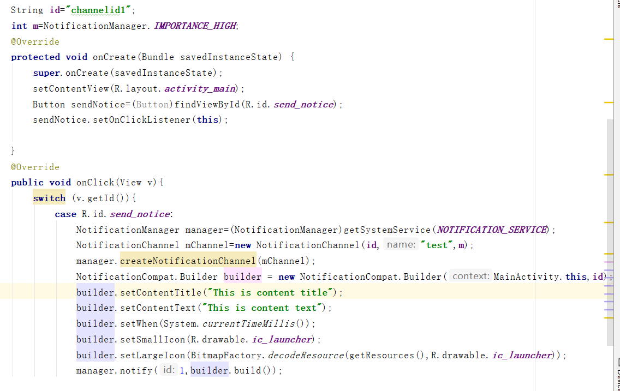
Task: Click the highlighted 'switch' keyword
Action: click(49, 198)
